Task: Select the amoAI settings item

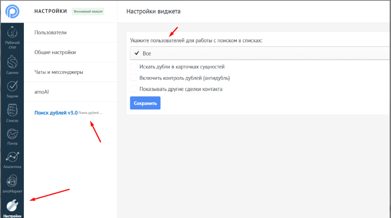Action: [x=42, y=91]
